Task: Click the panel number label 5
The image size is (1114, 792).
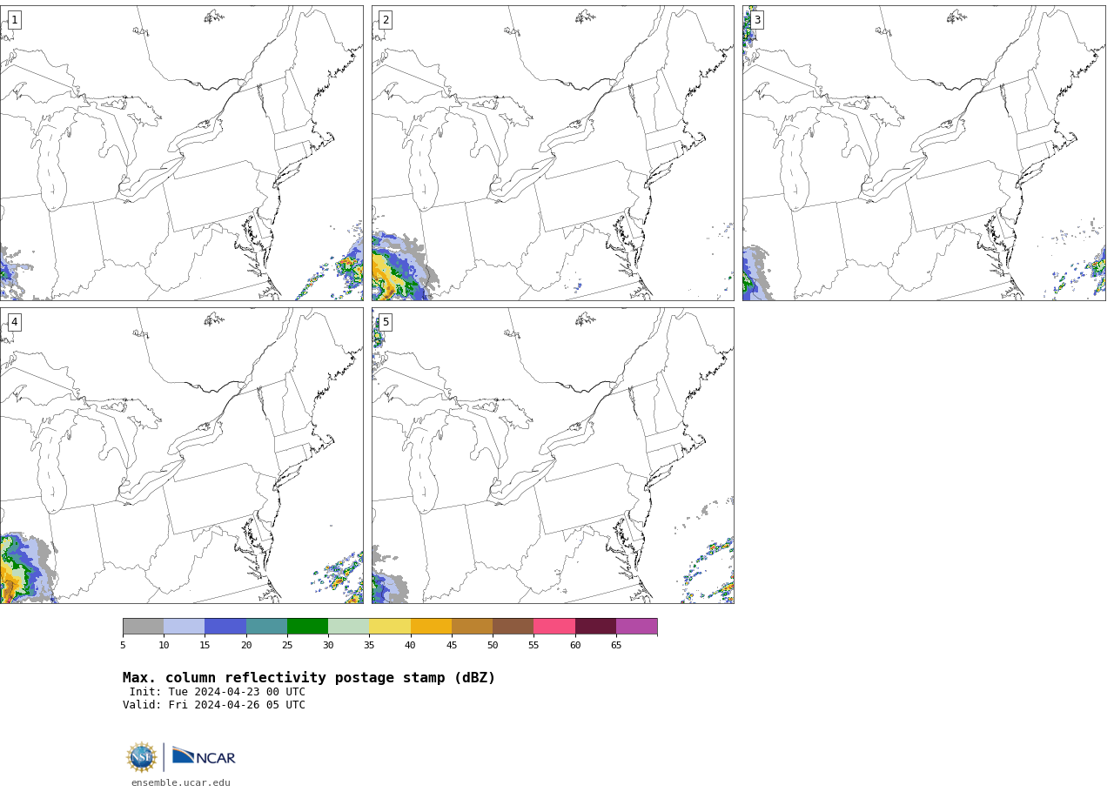Action: click(386, 322)
